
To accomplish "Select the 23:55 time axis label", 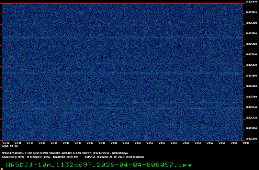I will tap(186, 143).
